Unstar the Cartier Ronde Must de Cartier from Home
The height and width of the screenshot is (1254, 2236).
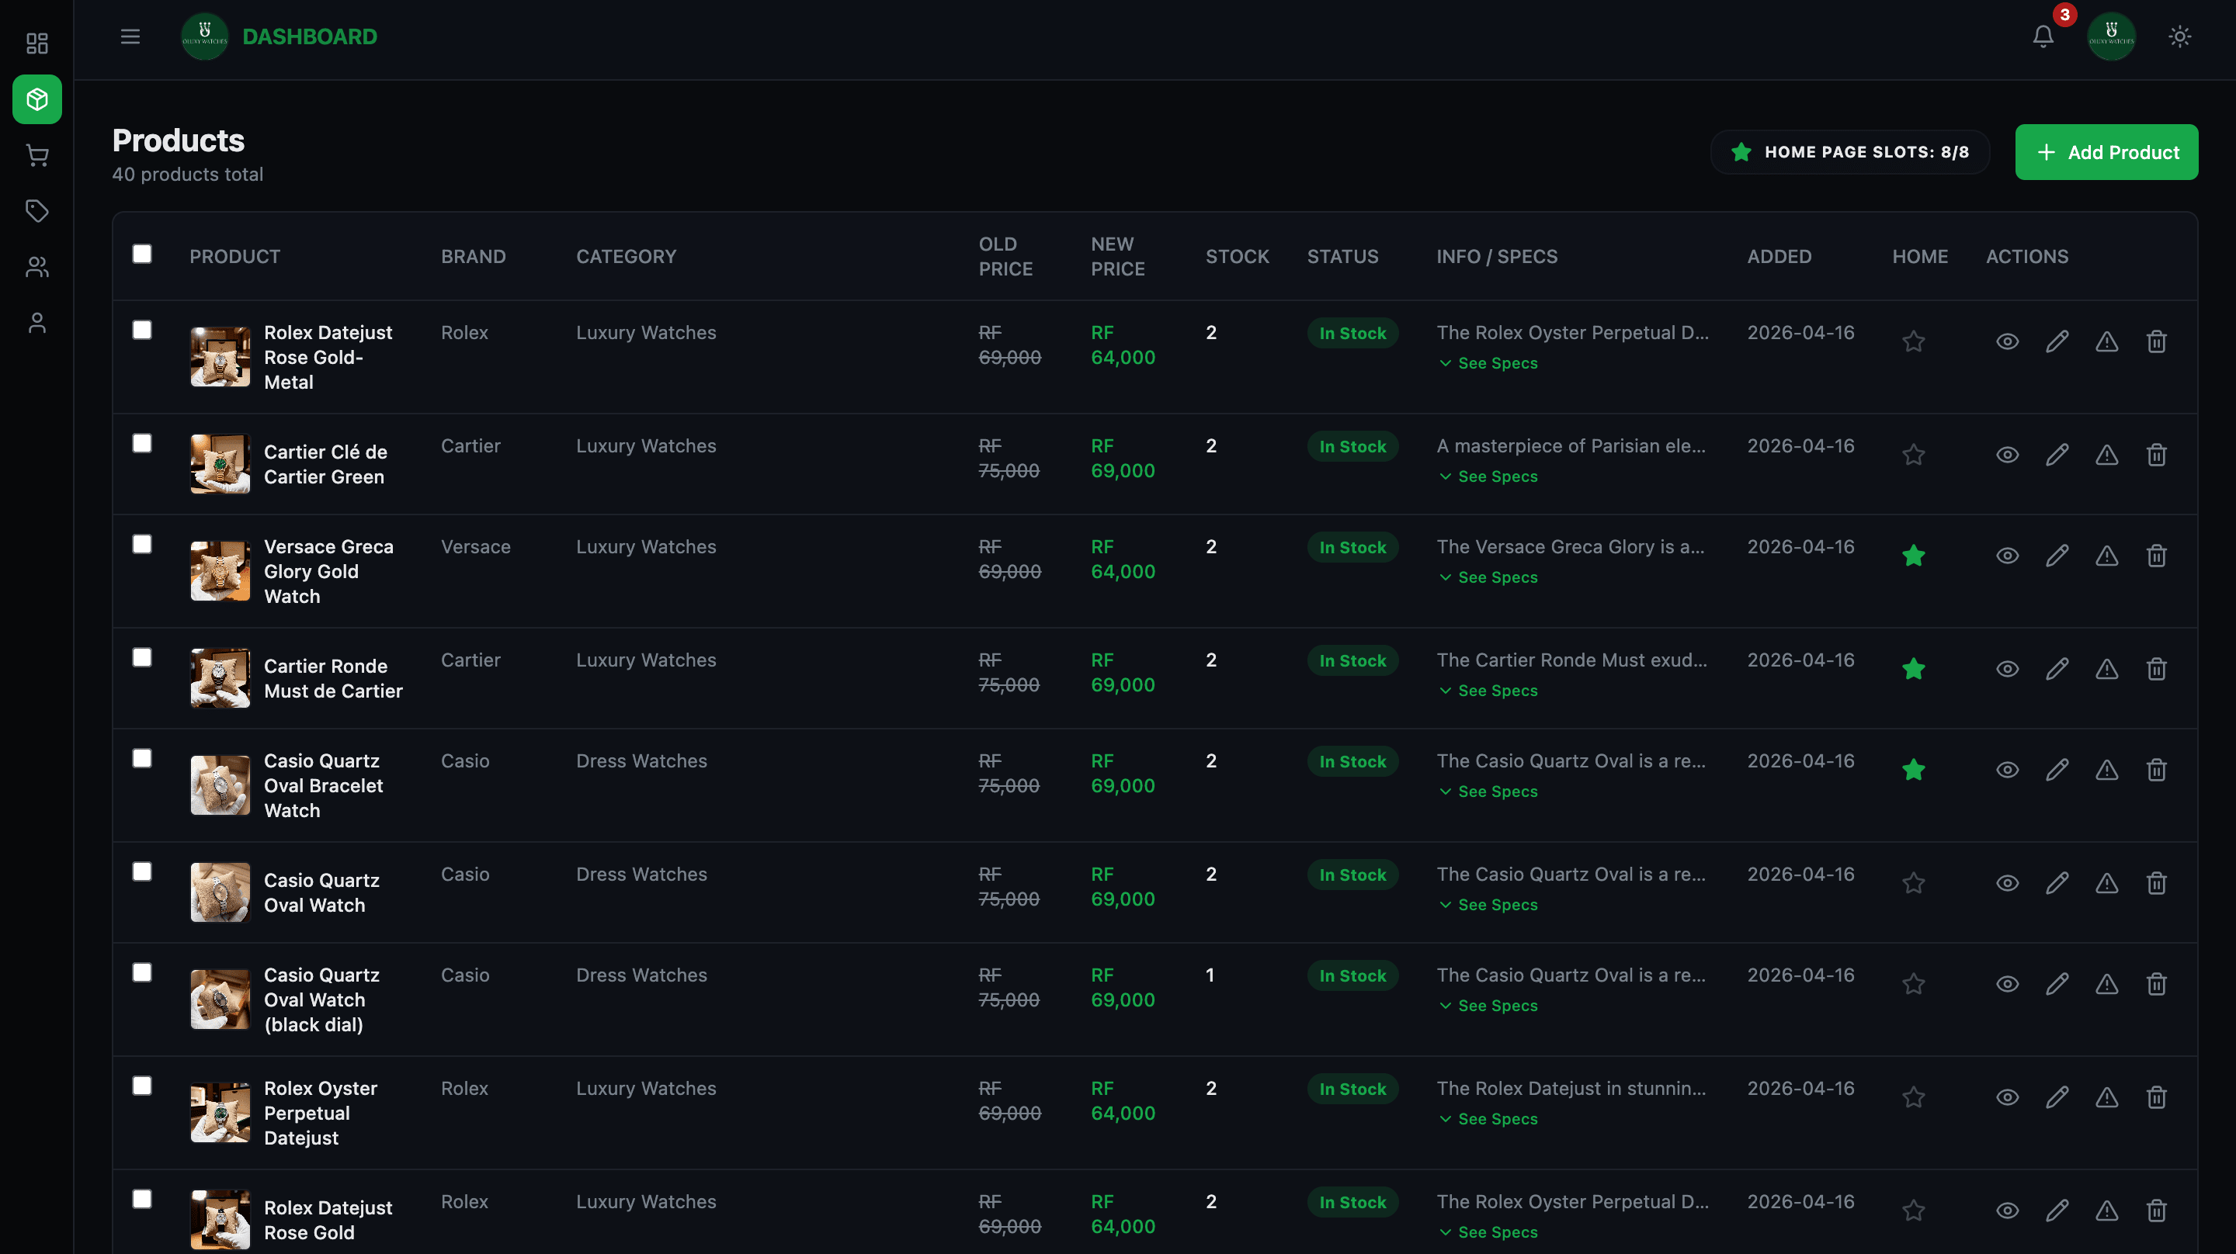click(x=1914, y=668)
